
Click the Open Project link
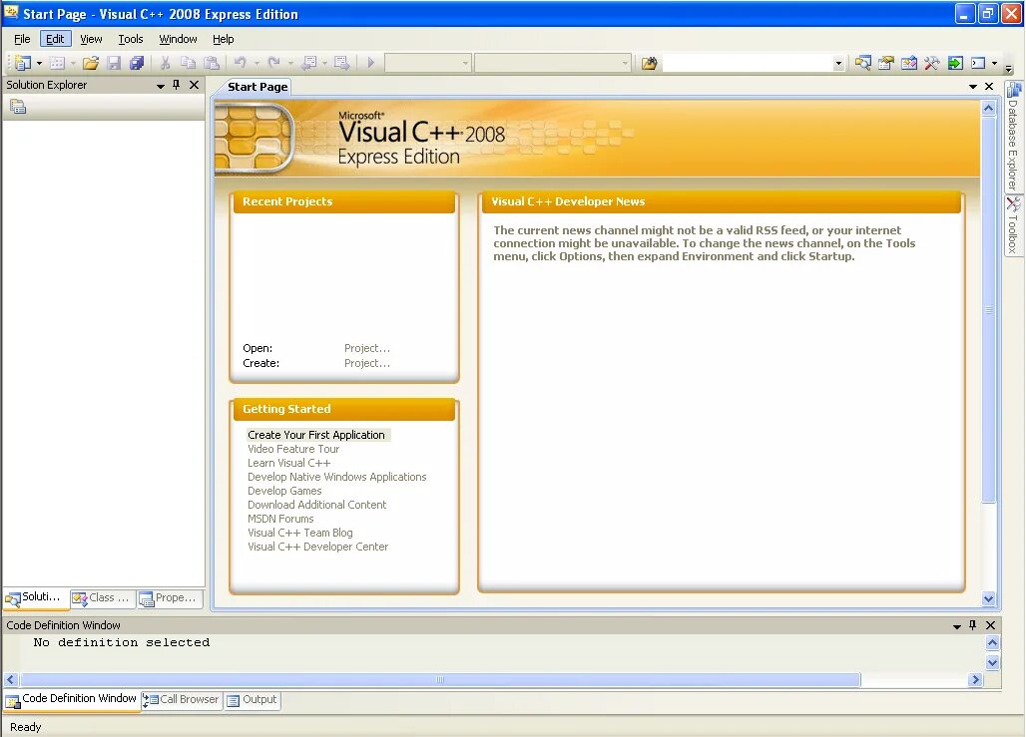point(367,349)
